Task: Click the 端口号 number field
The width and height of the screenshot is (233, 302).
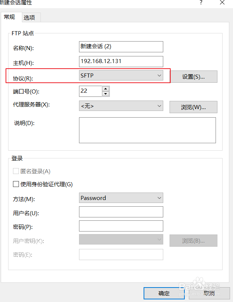Action: coord(90,91)
